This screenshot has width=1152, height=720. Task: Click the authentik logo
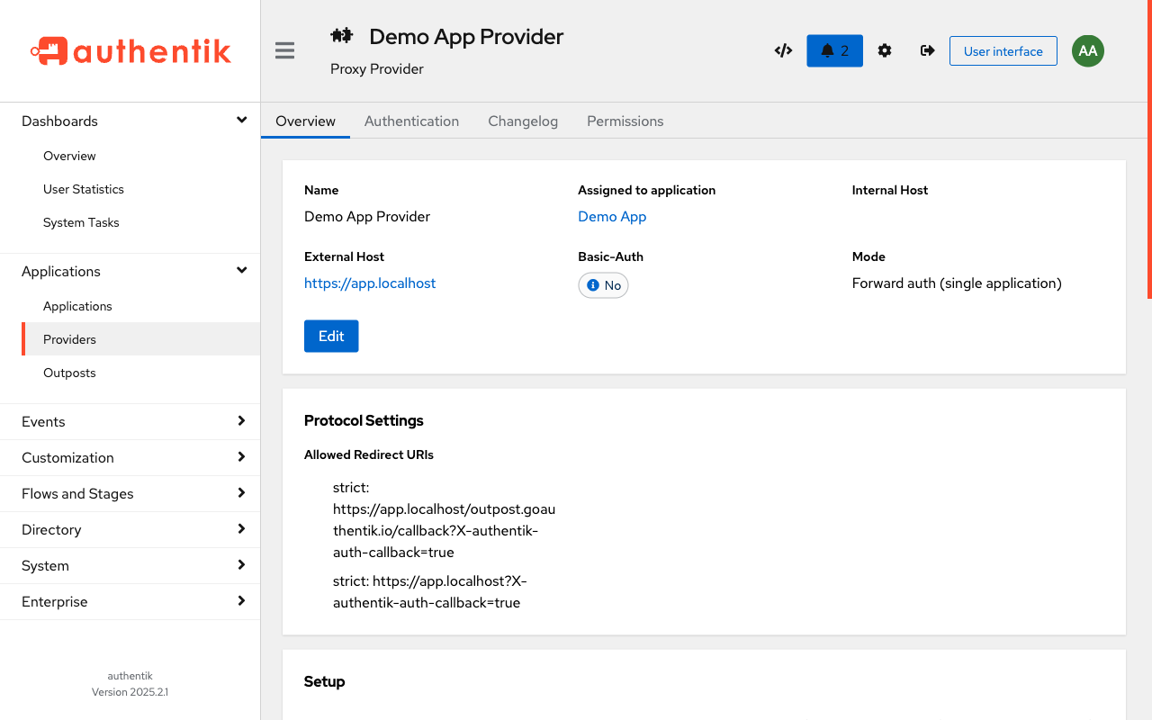tap(130, 51)
